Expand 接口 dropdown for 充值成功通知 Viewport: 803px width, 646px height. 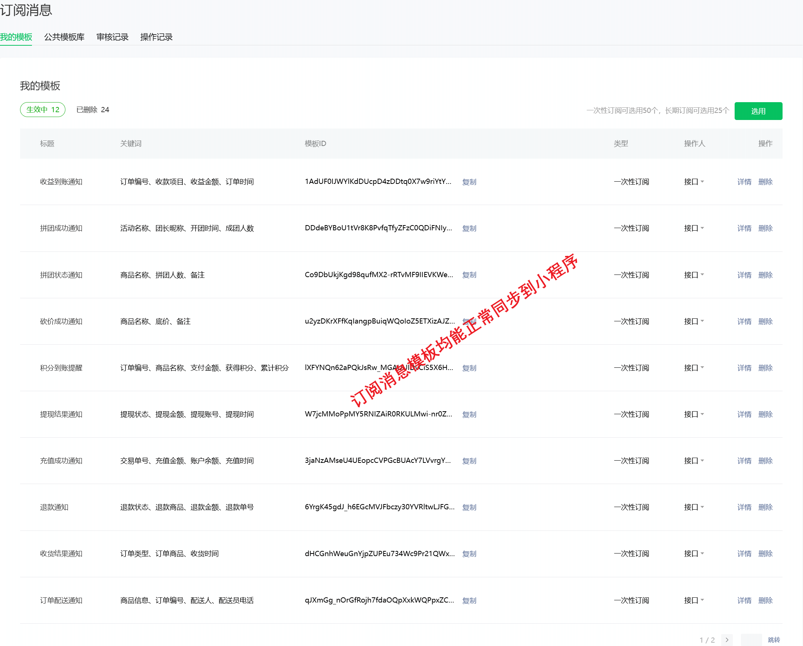pos(694,461)
